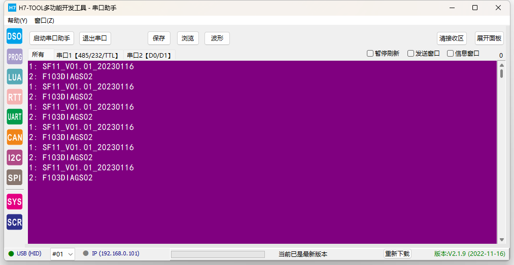Open the LUA script tool
Viewport: 514px width, 265px height.
pos(14,77)
